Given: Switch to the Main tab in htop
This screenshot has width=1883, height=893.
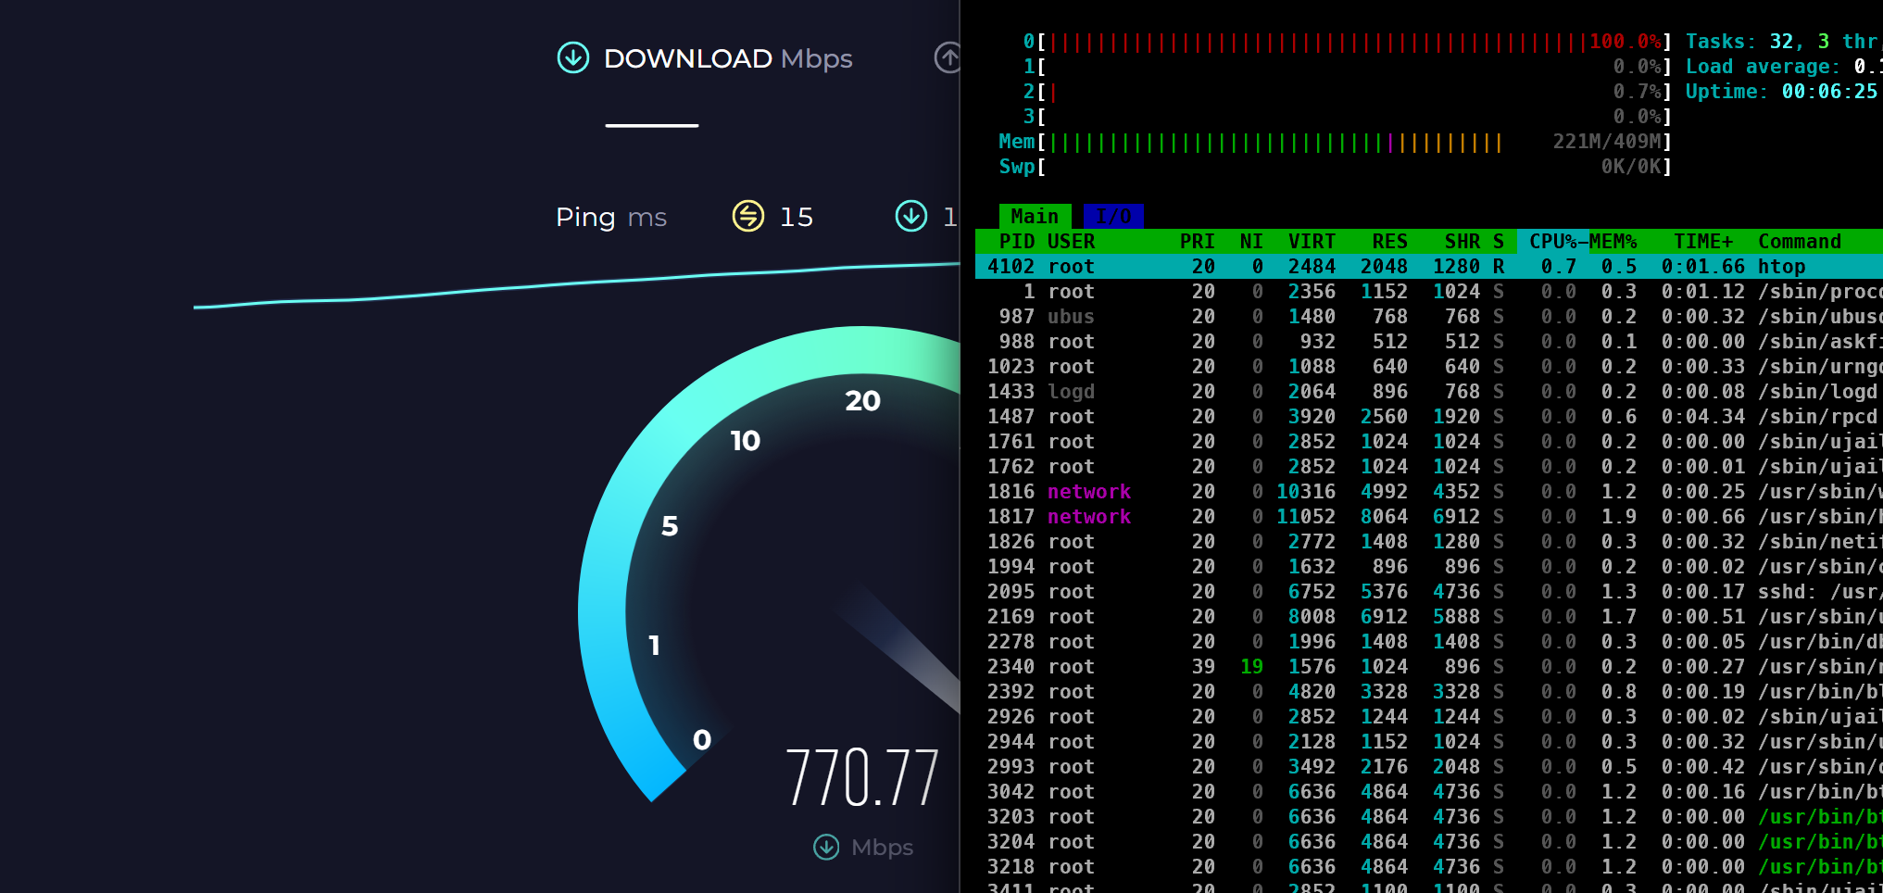Looking at the screenshot, I should pos(1035,216).
